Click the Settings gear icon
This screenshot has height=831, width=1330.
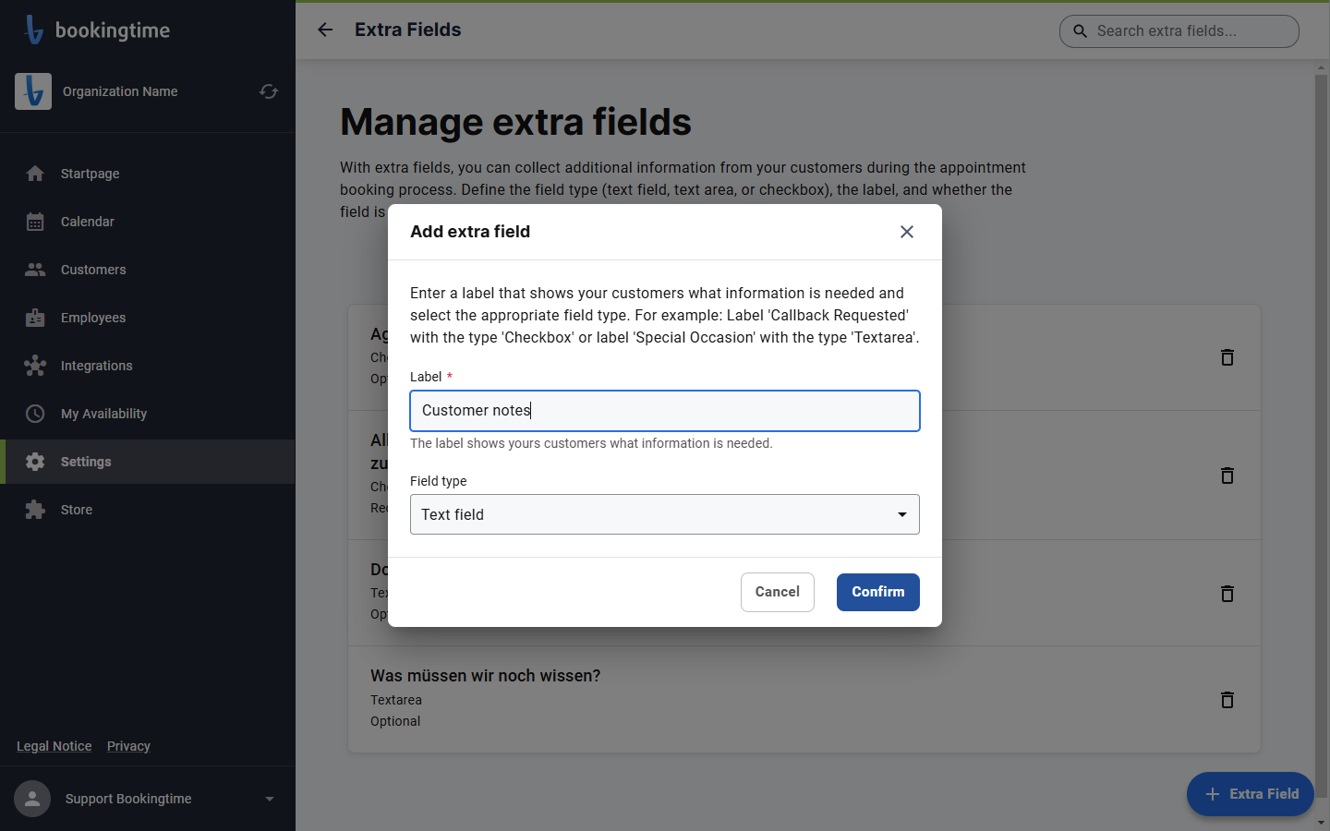click(35, 462)
